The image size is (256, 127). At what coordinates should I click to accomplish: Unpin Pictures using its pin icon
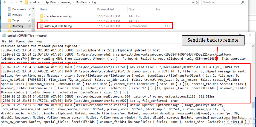29,15
